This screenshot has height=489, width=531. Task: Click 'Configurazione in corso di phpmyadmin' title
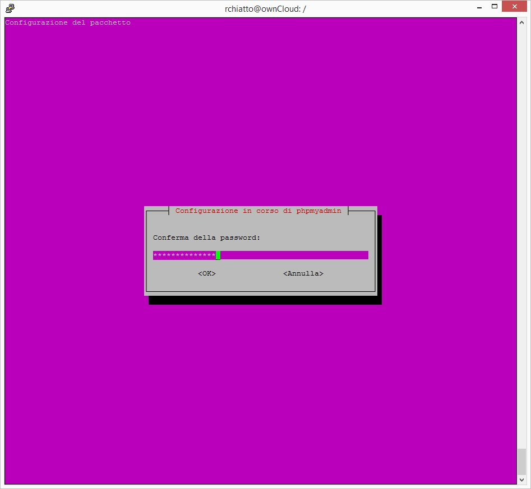pos(258,211)
